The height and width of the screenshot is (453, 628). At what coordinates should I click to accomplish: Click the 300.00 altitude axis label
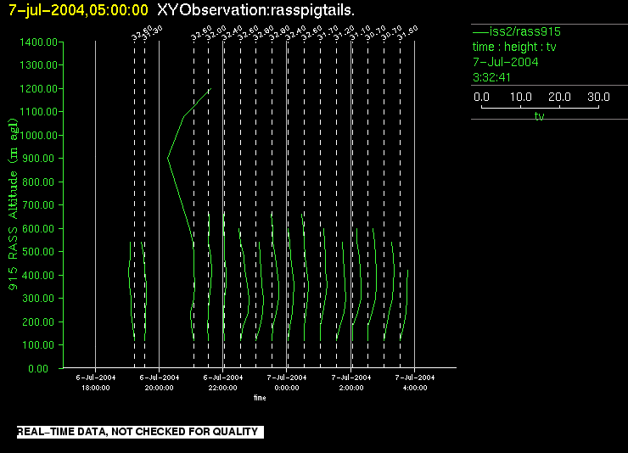pyautogui.click(x=38, y=298)
